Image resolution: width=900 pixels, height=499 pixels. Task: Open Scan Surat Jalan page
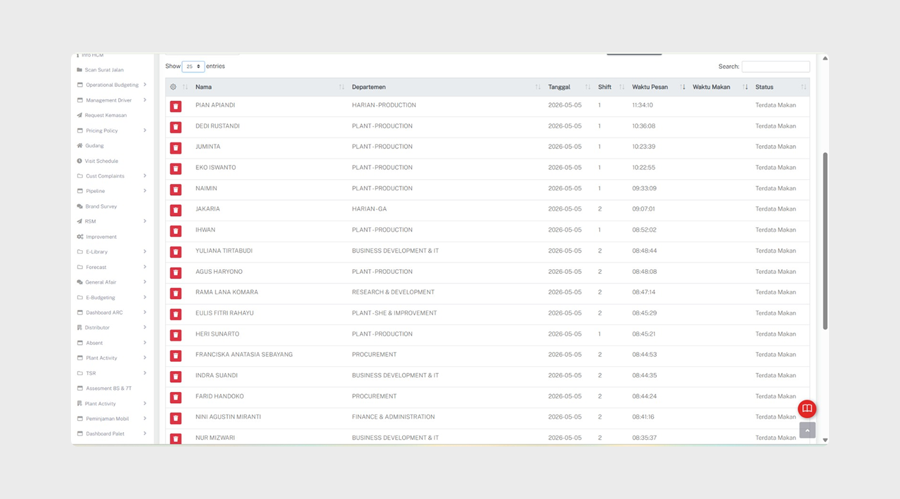(x=104, y=70)
